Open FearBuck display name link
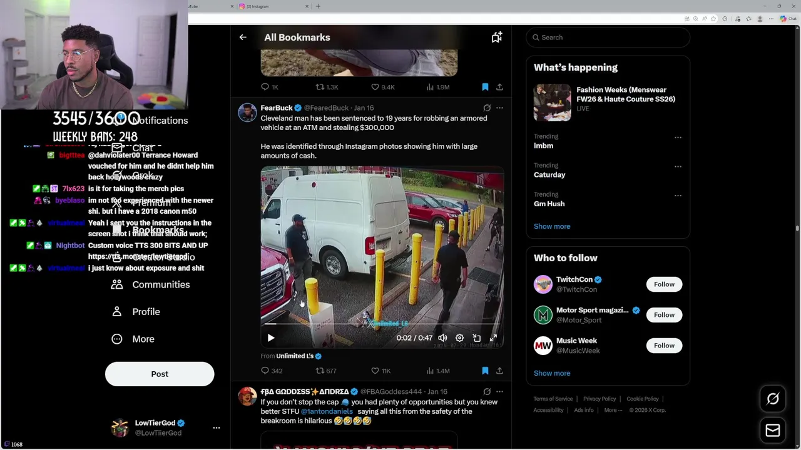Screen dimensions: 801x450 point(277,108)
